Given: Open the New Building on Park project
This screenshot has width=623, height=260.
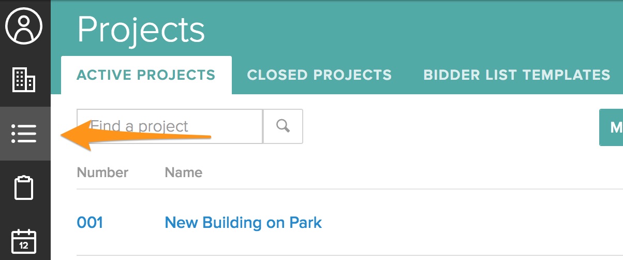Looking at the screenshot, I should pyautogui.click(x=243, y=223).
